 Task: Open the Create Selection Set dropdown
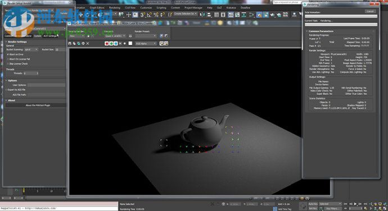point(186,14)
